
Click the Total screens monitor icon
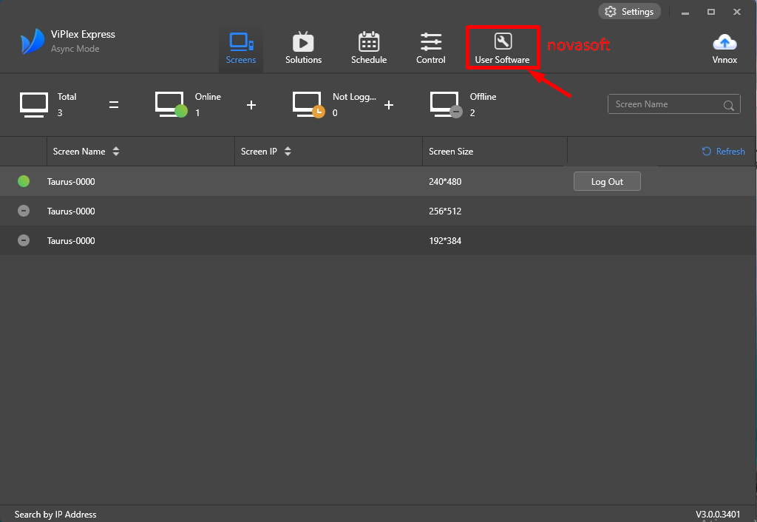(34, 104)
